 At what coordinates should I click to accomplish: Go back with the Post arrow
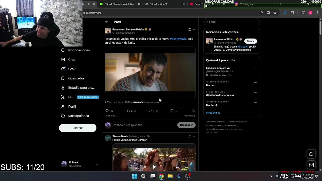(x=106, y=22)
